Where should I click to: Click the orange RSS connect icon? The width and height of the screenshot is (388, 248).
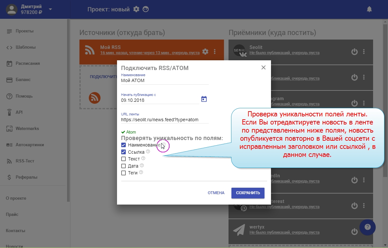(95, 98)
